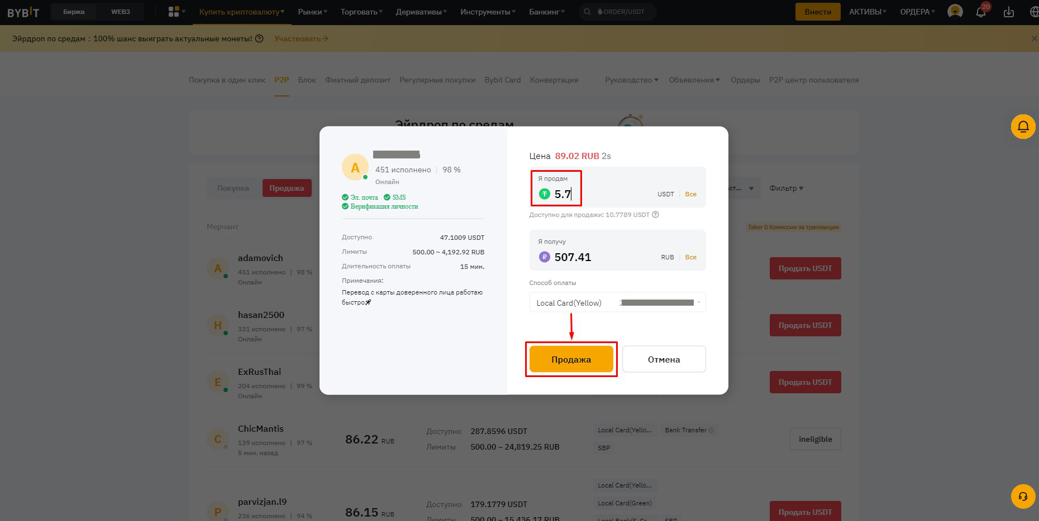This screenshot has height=521, width=1039.
Task: Open the support headset chat button
Action: pyautogui.click(x=1023, y=496)
